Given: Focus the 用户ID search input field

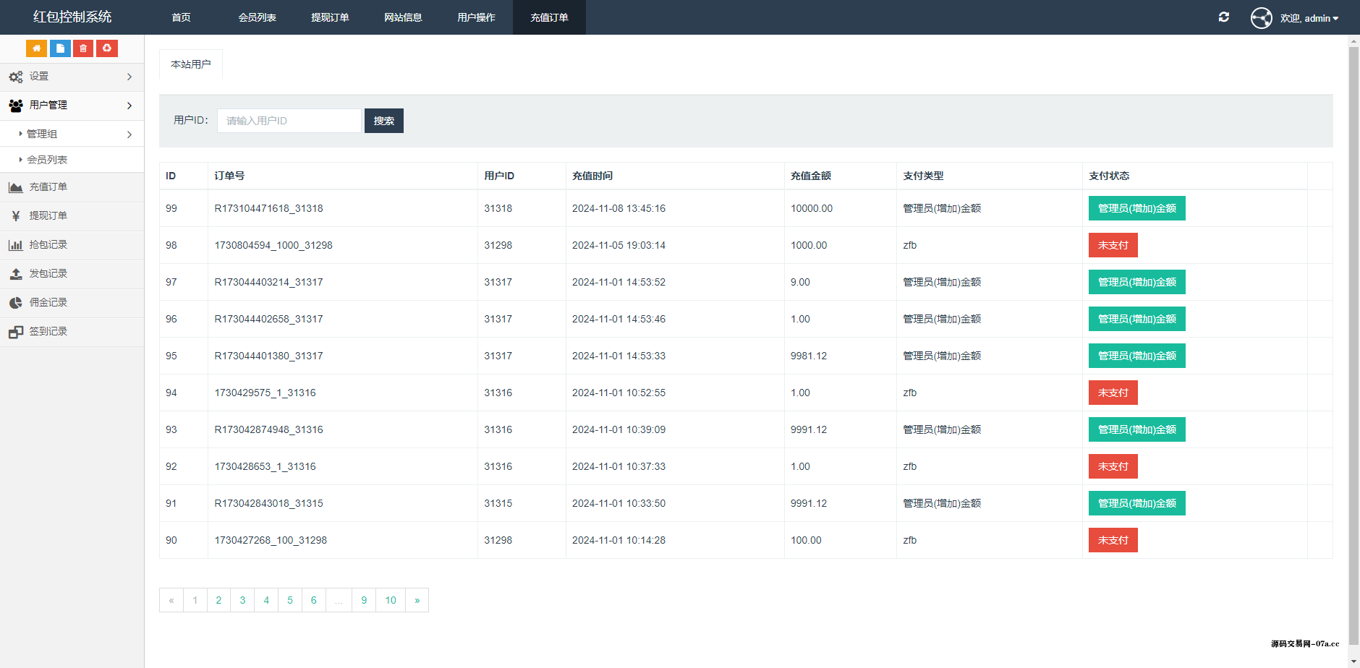Looking at the screenshot, I should tap(289, 121).
